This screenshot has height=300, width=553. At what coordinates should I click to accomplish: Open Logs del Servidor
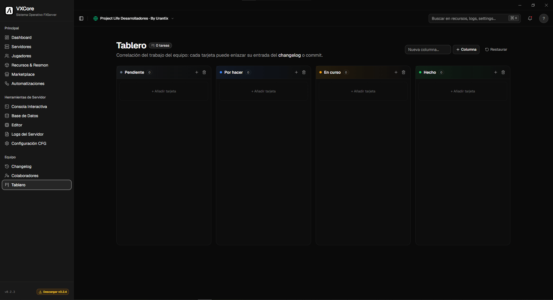pos(37,134)
